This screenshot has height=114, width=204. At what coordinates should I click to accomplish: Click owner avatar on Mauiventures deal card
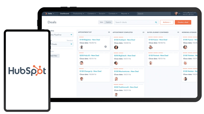pos(116,79)
